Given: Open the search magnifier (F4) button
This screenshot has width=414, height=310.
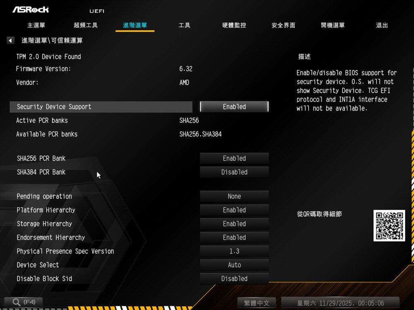Looking at the screenshot, I should [x=24, y=302].
